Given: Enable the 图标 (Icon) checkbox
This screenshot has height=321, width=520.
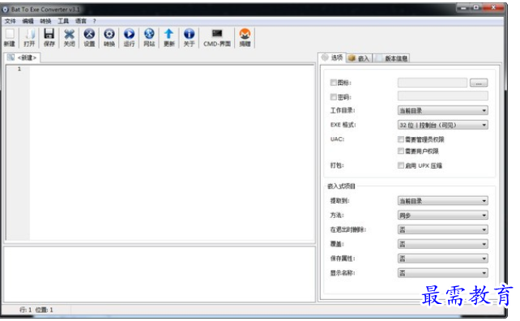Looking at the screenshot, I should point(333,83).
